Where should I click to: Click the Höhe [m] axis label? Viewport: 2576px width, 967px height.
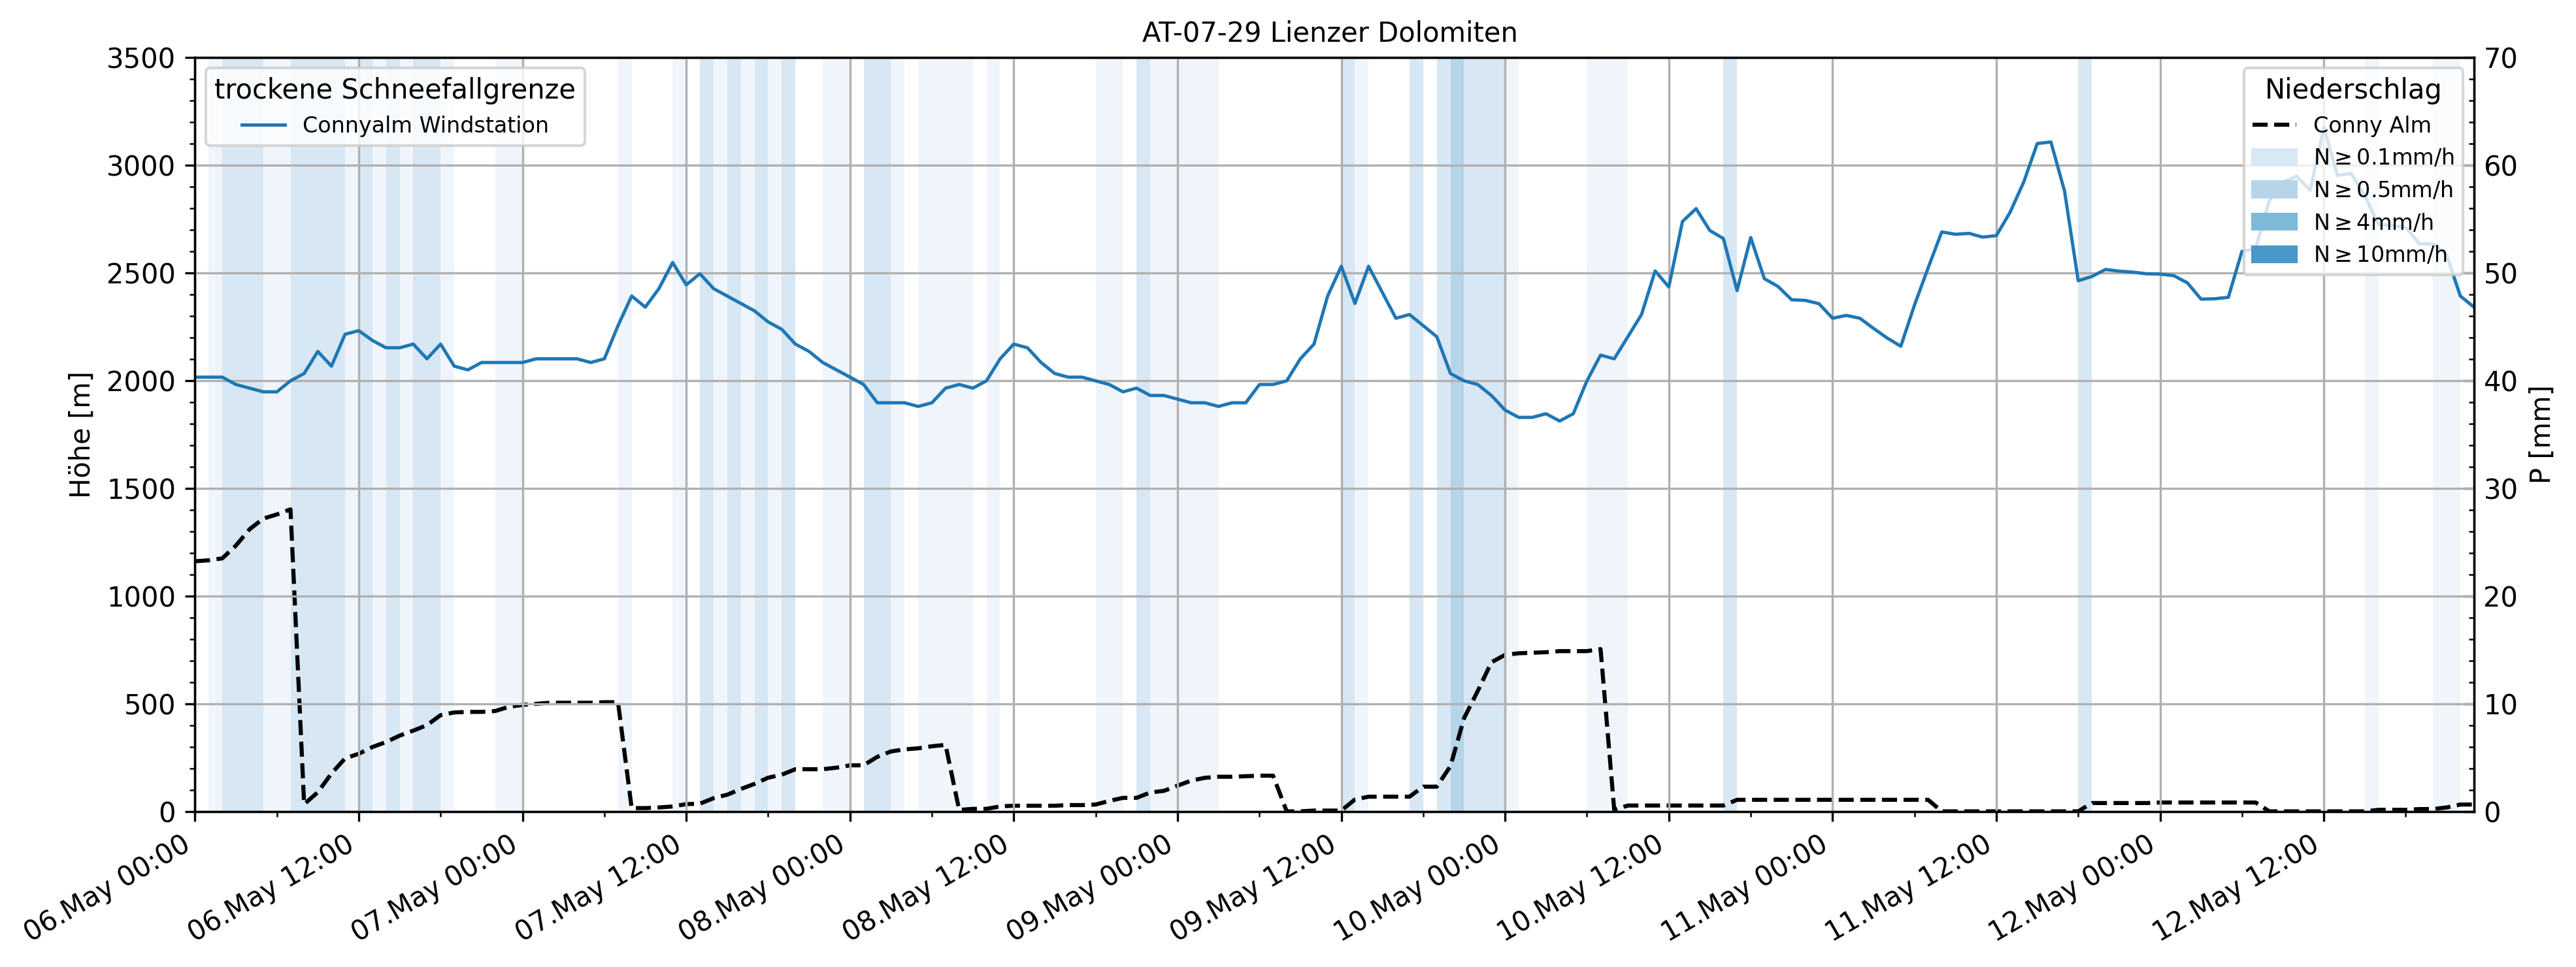point(80,435)
